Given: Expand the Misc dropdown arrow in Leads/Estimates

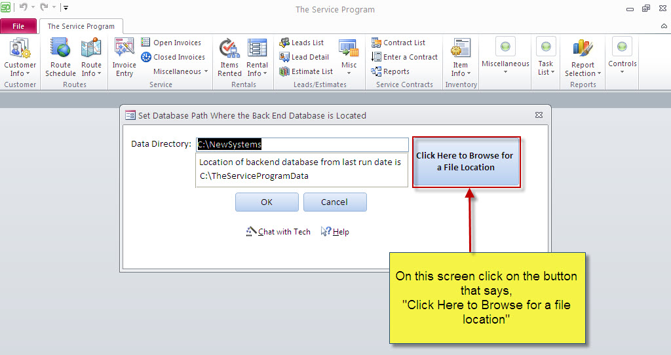Looking at the screenshot, I should [x=349, y=73].
